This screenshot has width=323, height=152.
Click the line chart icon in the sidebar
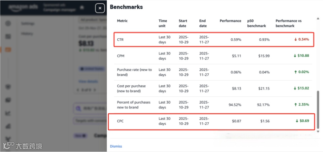(8, 113)
